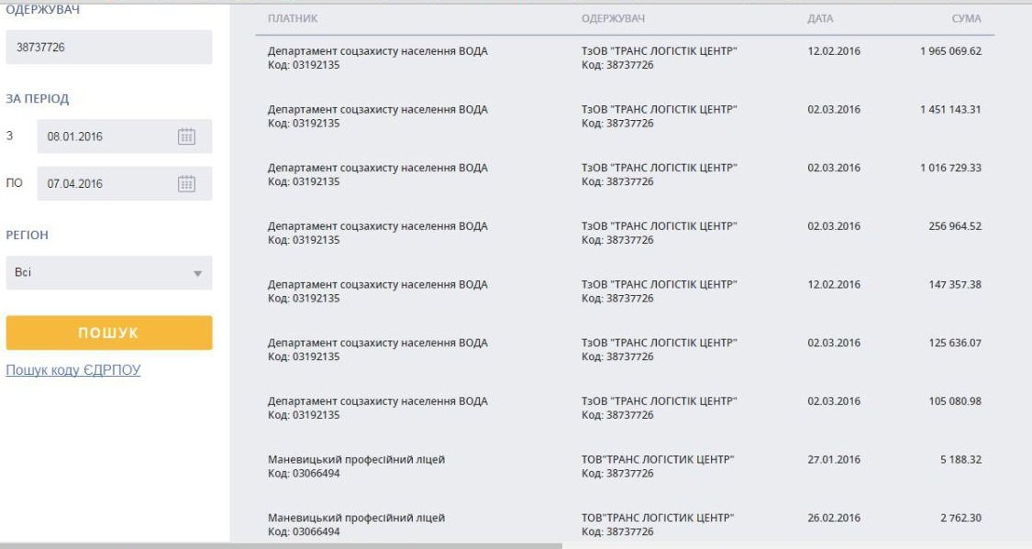
Task: Select the transaction row for 1 451 143.31
Action: pos(624,116)
